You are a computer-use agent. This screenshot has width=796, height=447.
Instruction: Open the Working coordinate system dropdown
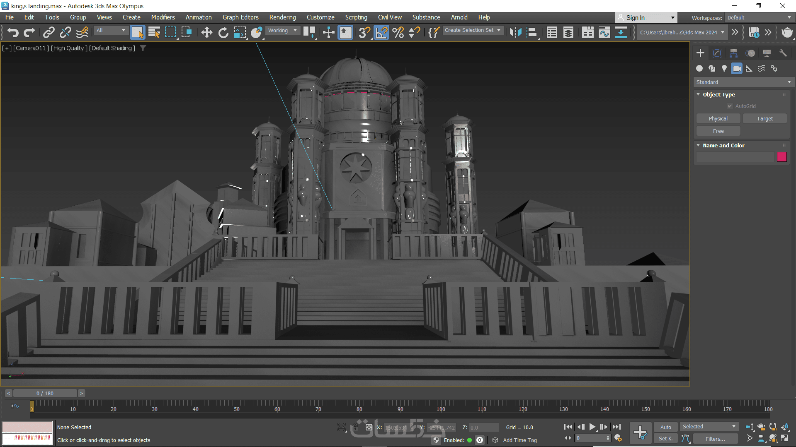click(x=282, y=30)
